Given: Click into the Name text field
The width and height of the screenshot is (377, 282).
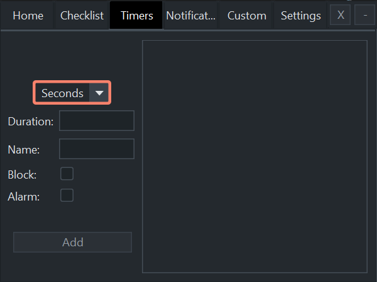Looking at the screenshot, I should coord(97,149).
